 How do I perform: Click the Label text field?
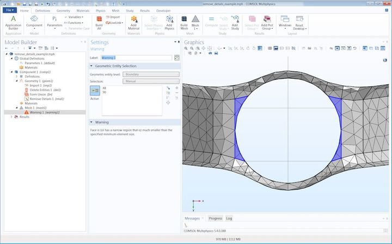pos(136,58)
